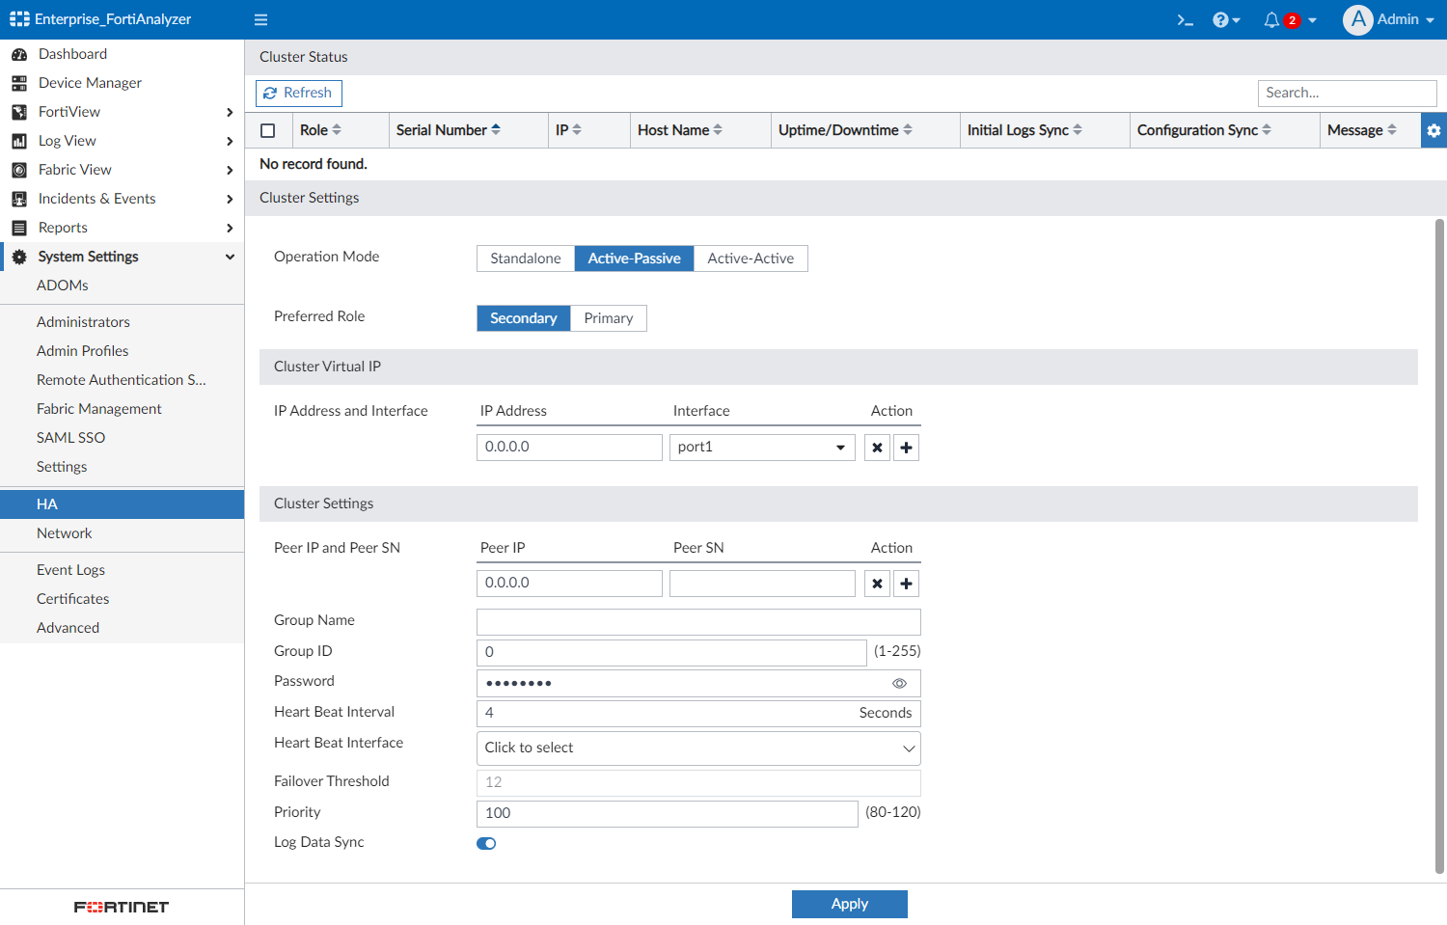The width and height of the screenshot is (1447, 925).
Task: Show password with the eye icon
Action: 899,683
